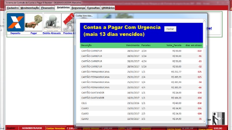
Task: Open the Movimentação menu
Action: click(30, 8)
